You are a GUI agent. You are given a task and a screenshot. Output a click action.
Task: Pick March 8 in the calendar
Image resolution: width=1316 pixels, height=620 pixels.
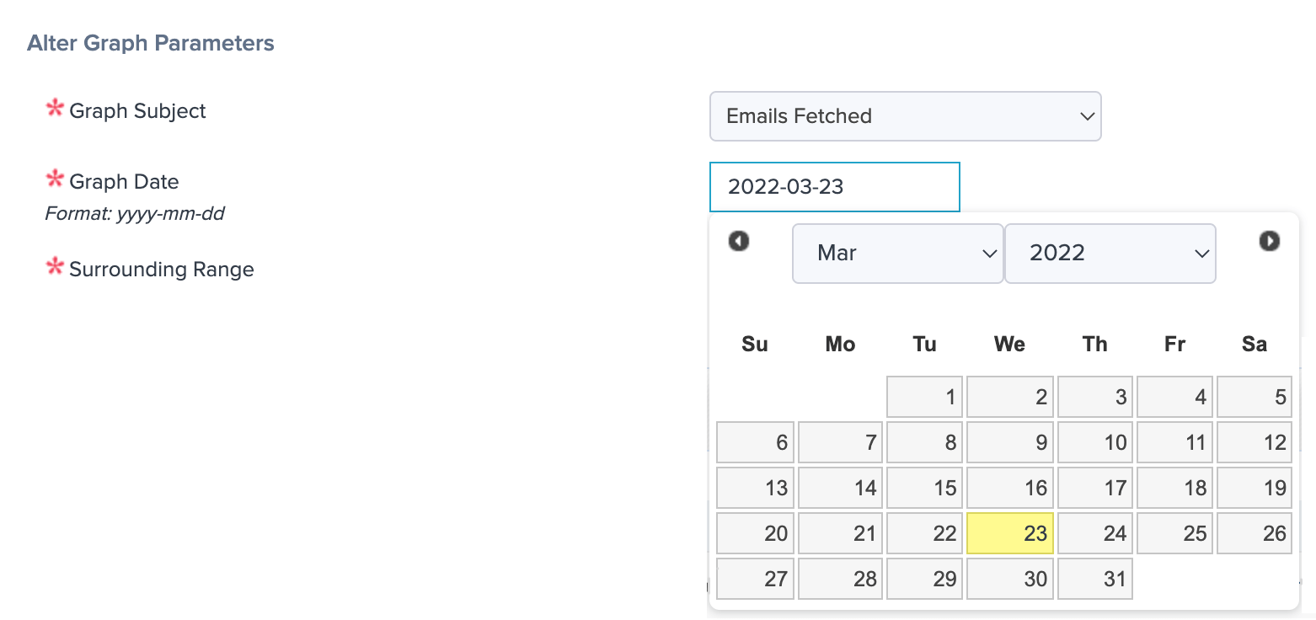tap(924, 442)
